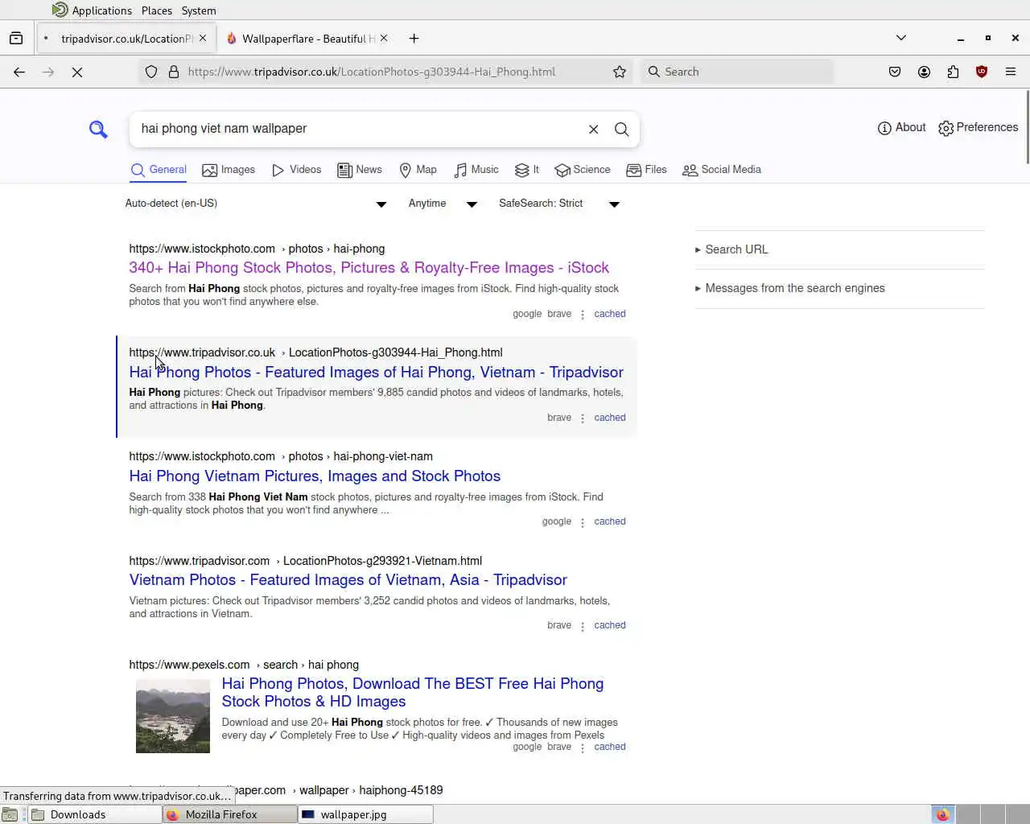Show engine details for first iStock result

click(x=583, y=314)
